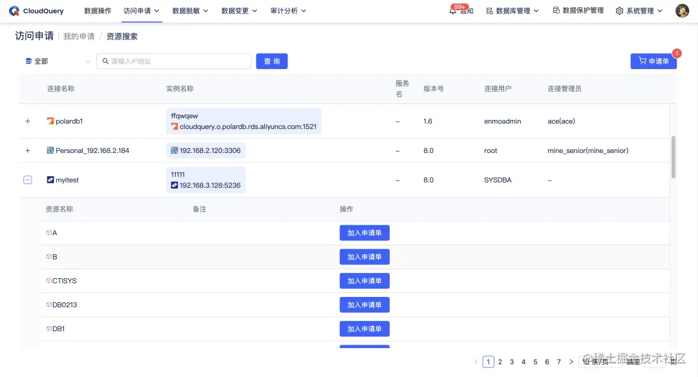Add resource A to 申请单
The height and width of the screenshot is (377, 698).
(x=365, y=232)
